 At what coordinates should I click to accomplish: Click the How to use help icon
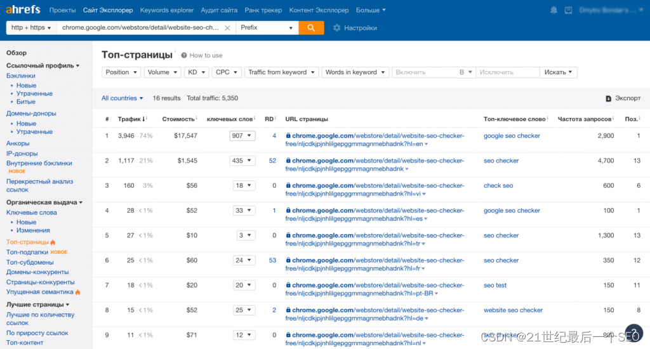click(x=183, y=55)
